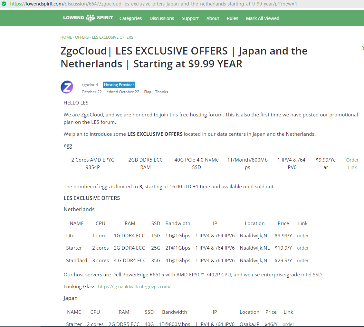
Task: Click the Japan section heading
Action: (71, 298)
